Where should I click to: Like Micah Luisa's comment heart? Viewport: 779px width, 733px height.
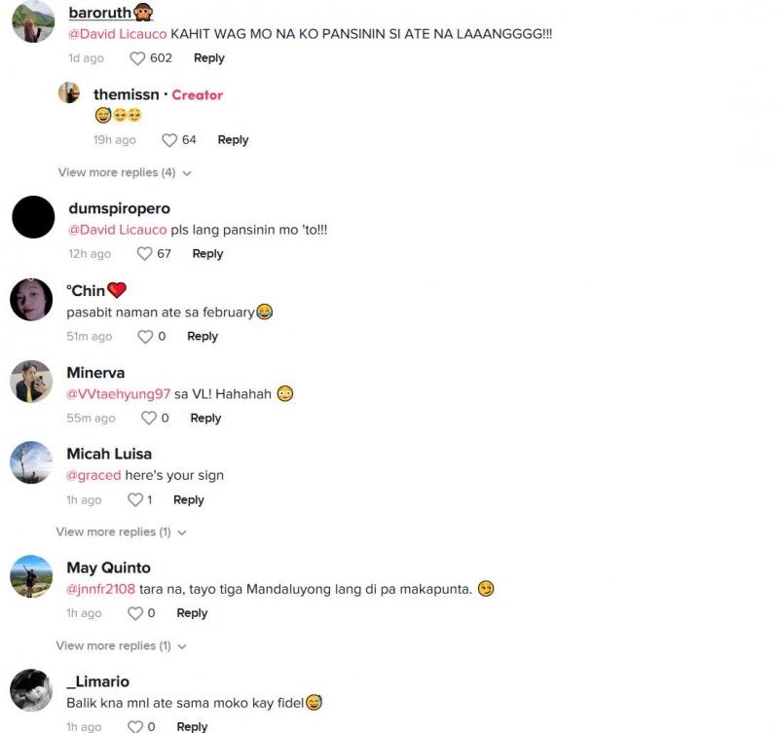point(135,500)
